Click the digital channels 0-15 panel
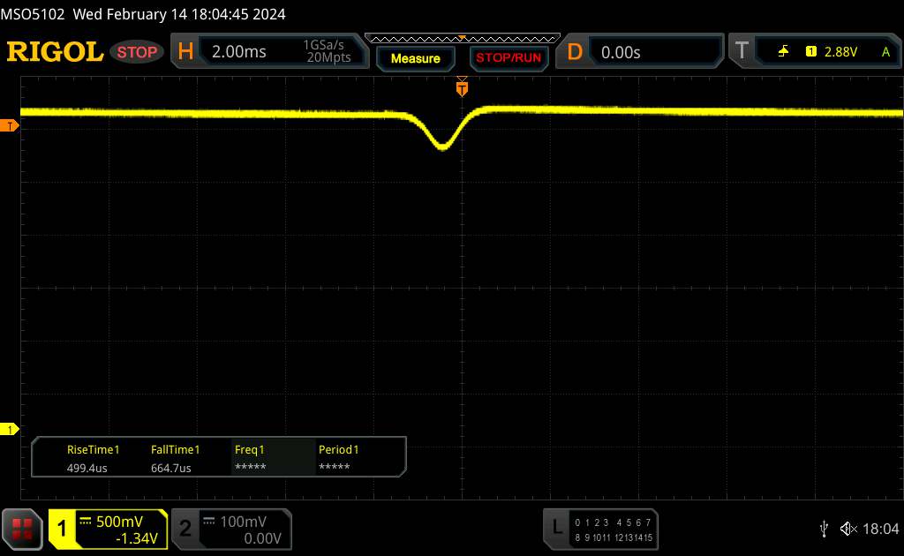This screenshot has height=556, width=904. [x=614, y=530]
